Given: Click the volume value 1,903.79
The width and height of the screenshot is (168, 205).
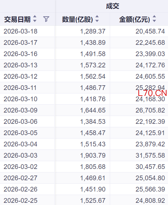Looking at the screenshot, I should click(93, 155).
